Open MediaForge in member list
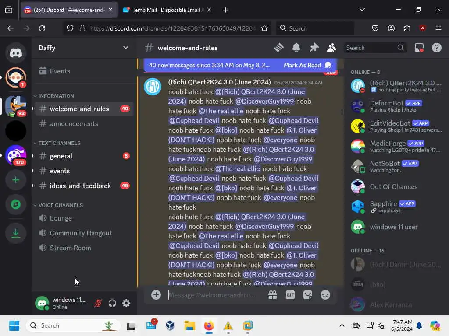This screenshot has width=449, height=336. click(396, 146)
